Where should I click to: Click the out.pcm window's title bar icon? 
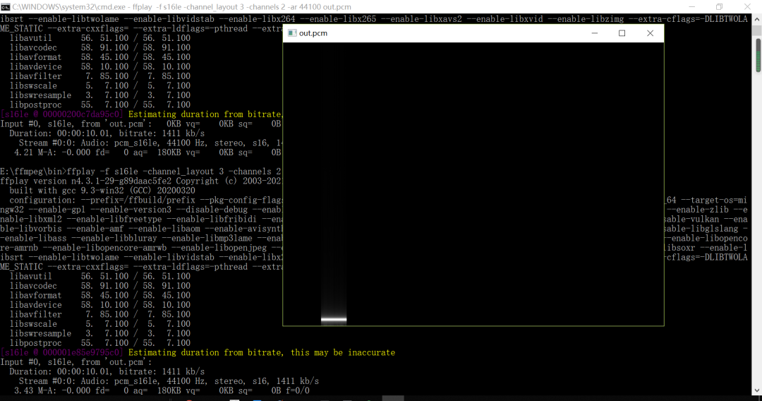(292, 33)
